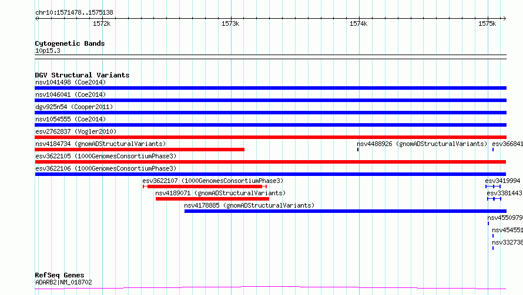Click the 1574k ruler label

358,23
